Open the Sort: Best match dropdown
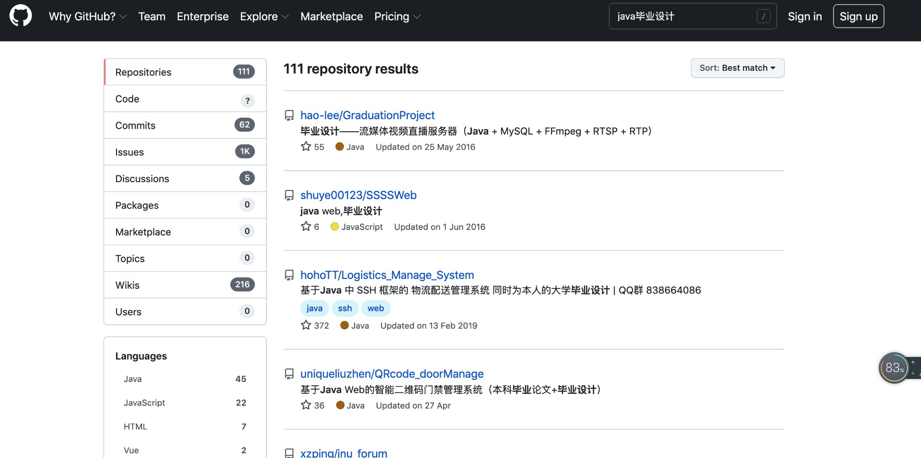This screenshot has width=921, height=458. 737,68
